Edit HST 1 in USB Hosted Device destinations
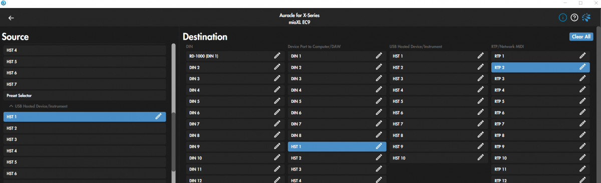Viewport: 601px width, 183px height. [x=480, y=56]
